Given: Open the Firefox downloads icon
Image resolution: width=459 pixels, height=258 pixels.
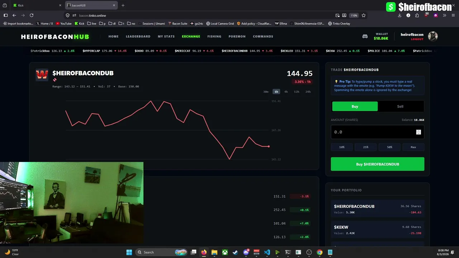Looking at the screenshot, I should click(400, 15).
